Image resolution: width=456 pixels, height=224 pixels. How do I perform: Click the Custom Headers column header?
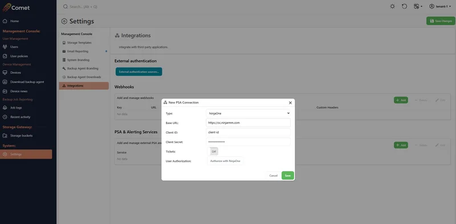(x=327, y=107)
